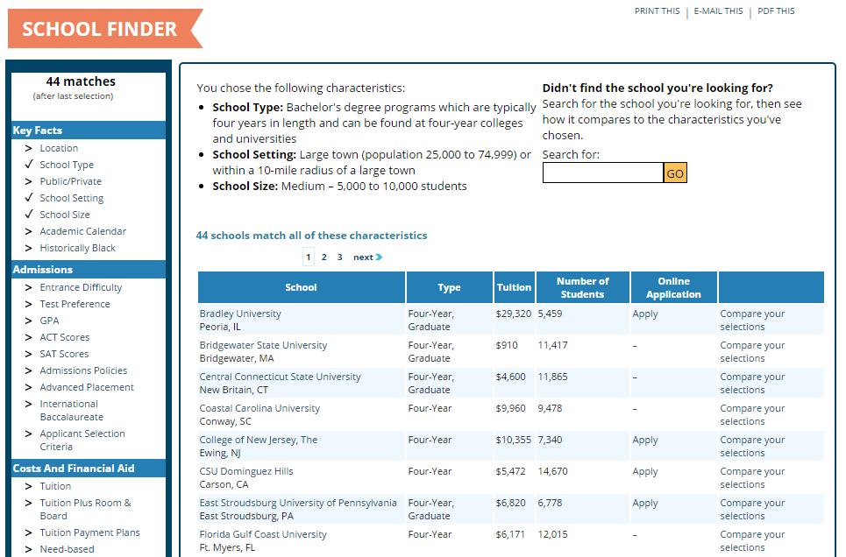Open Bradley University school page

tap(240, 313)
